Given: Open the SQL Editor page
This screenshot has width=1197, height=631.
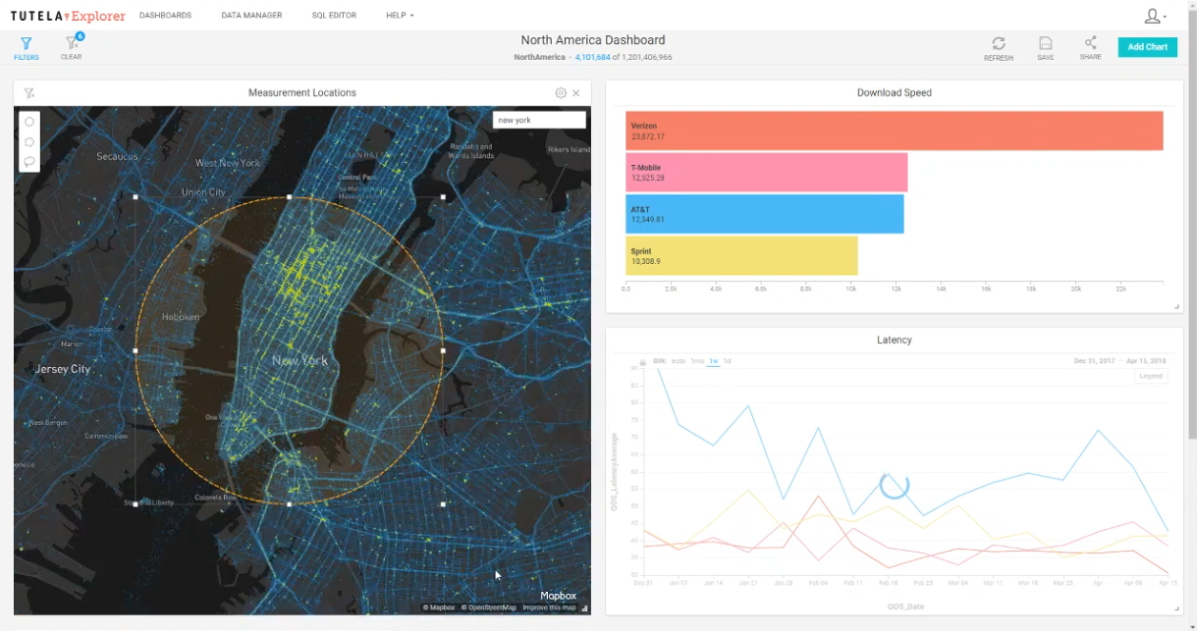Looking at the screenshot, I should (334, 16).
